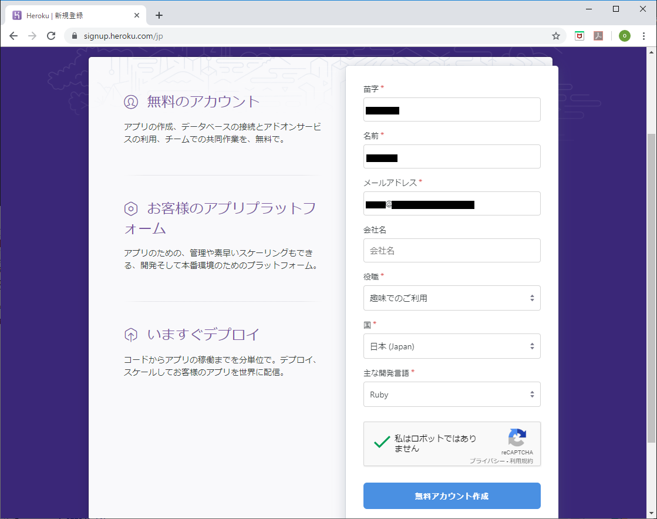Click the browser forward arrow
The image size is (657, 519).
click(x=32, y=36)
